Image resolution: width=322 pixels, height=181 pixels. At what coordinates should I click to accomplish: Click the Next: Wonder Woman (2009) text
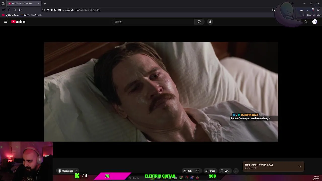(x=259, y=165)
